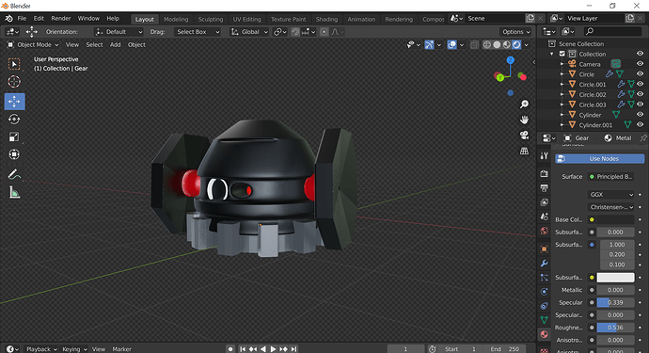Open the viewport Add menu
Screen dimensions: 649x353
coord(115,45)
